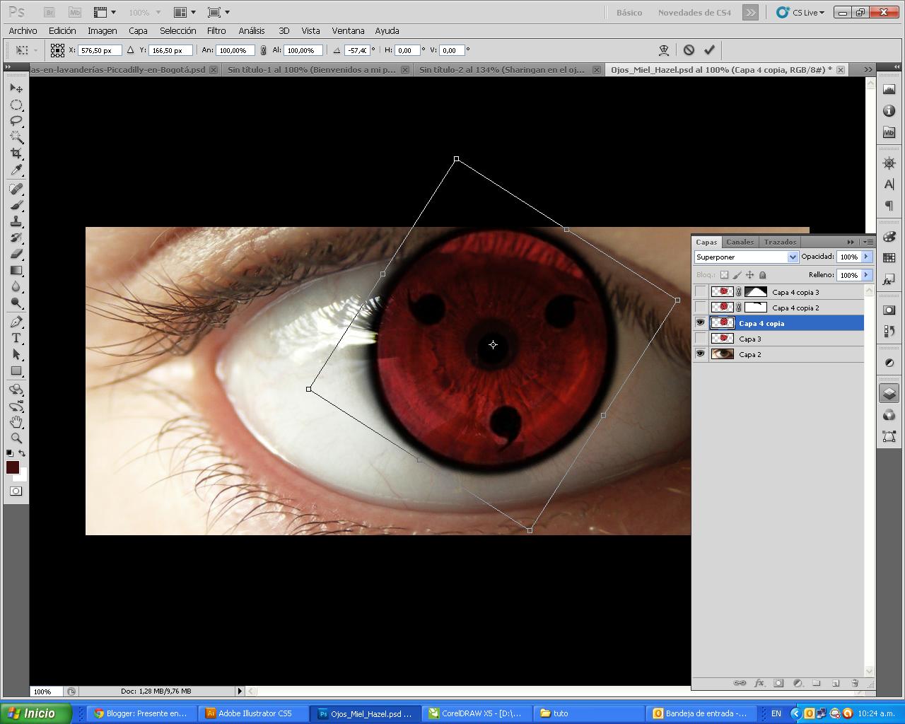Toggle lock all padlock in Layers panel
Viewport: 905px width, 724px height.
(x=762, y=275)
